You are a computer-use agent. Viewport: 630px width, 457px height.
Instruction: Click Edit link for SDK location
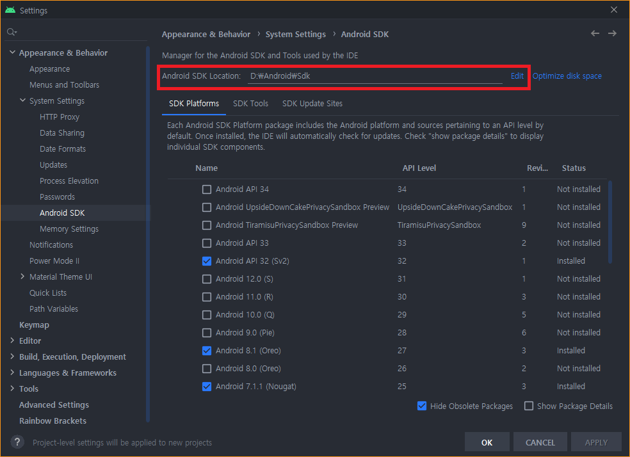pos(517,76)
